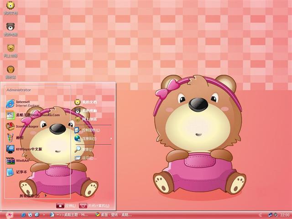Open 我的文档 in start menu right column
This screenshot has height=219, width=292.
click(86, 102)
